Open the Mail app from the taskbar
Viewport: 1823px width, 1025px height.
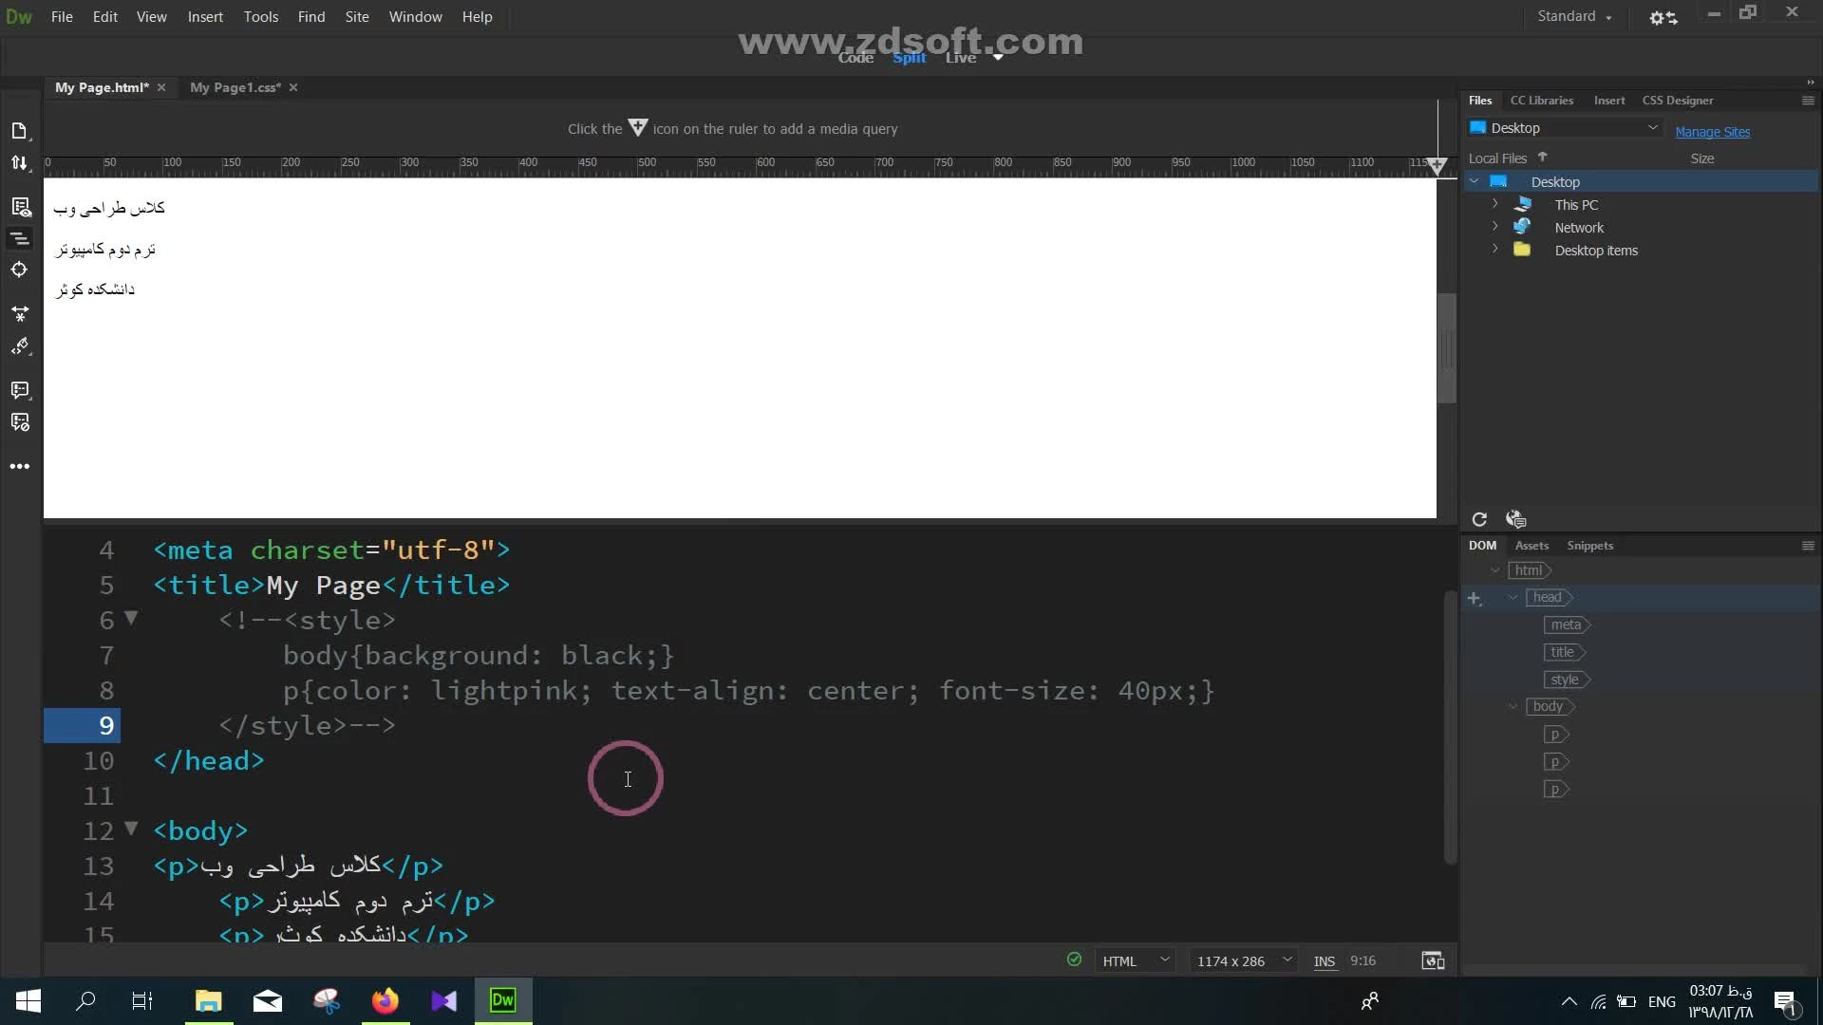[268, 1000]
